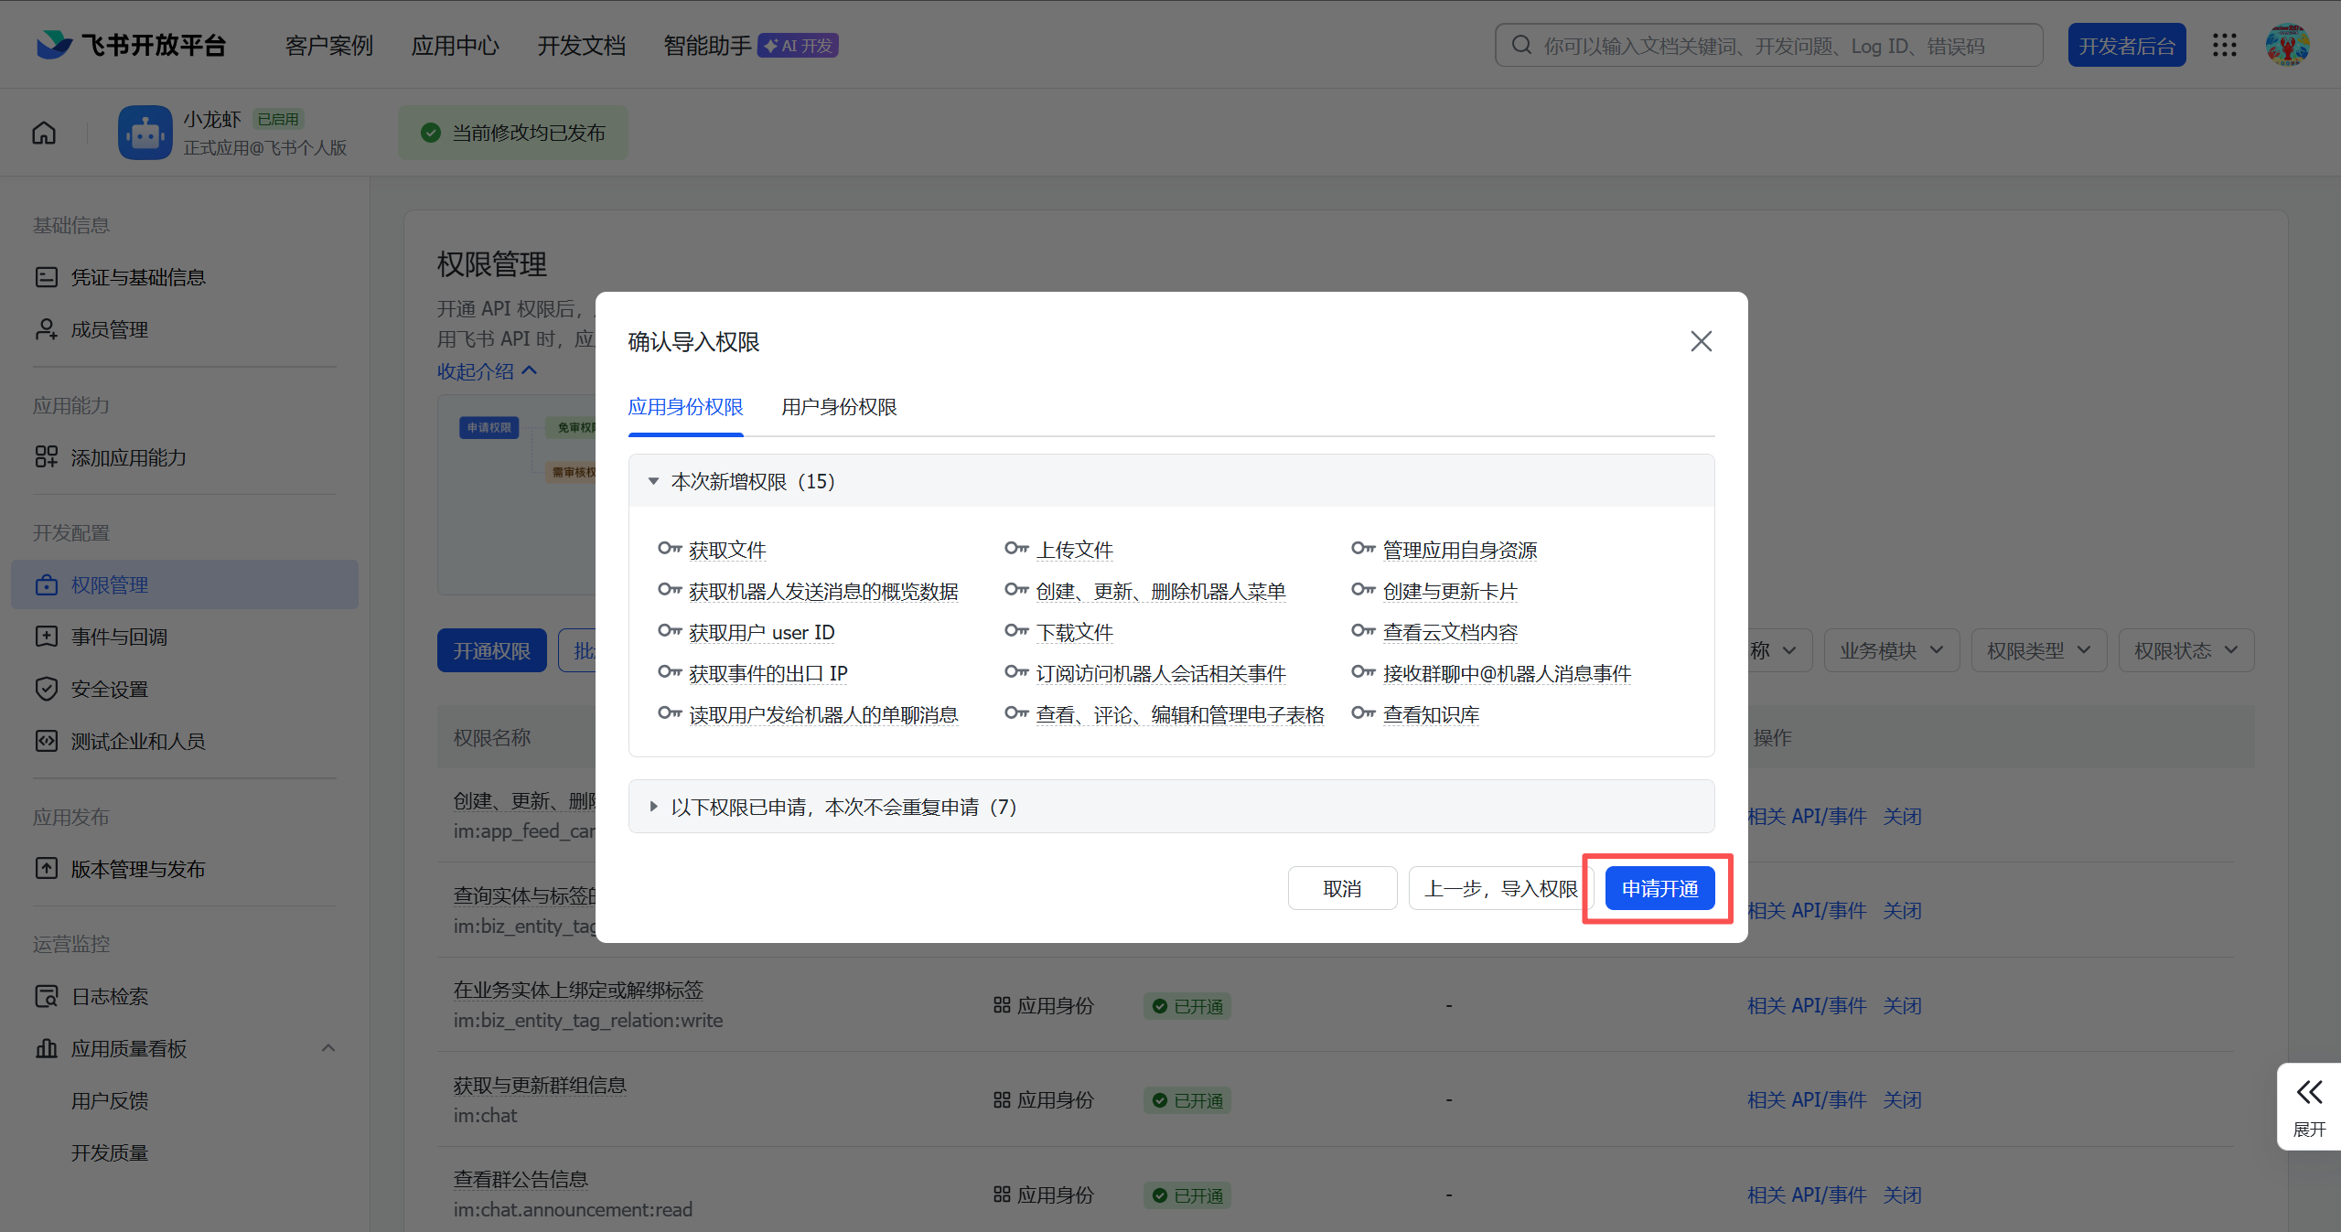2341x1232 pixels.
Task: Click the user avatar in top right
Action: tap(2287, 45)
